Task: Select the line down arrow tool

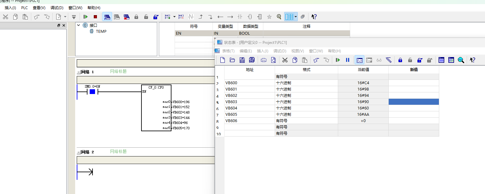Action: [x=210, y=17]
